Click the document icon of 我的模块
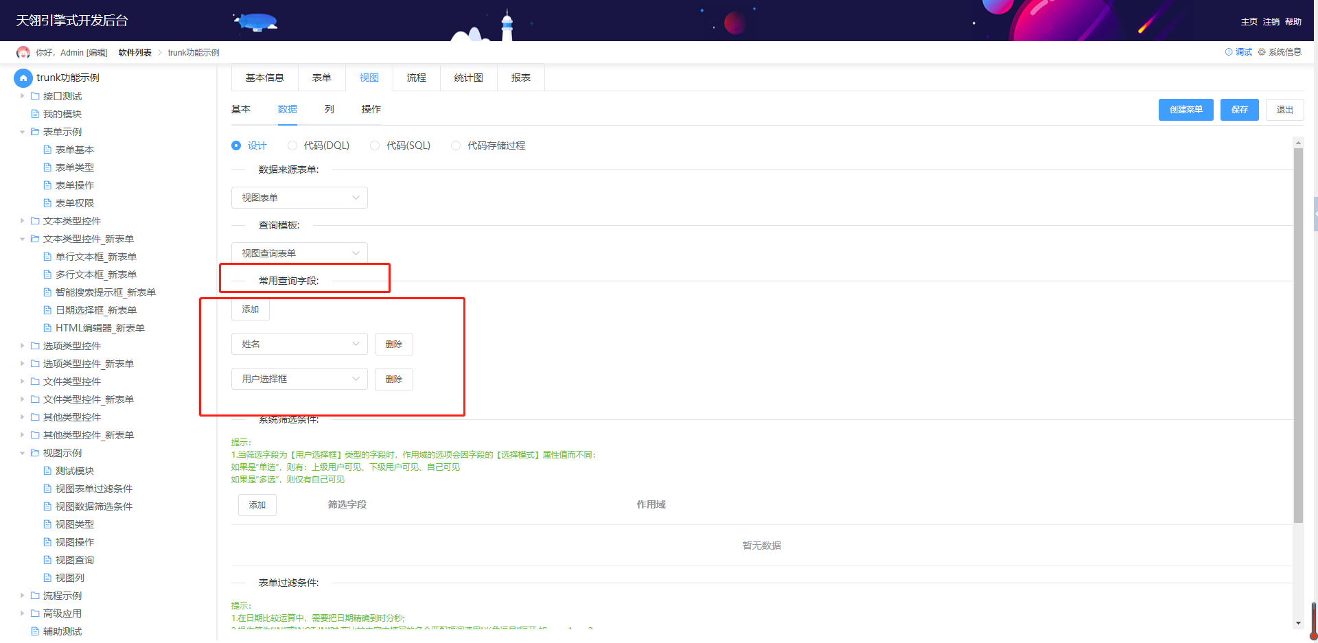The height and width of the screenshot is (643, 1318). click(35, 114)
